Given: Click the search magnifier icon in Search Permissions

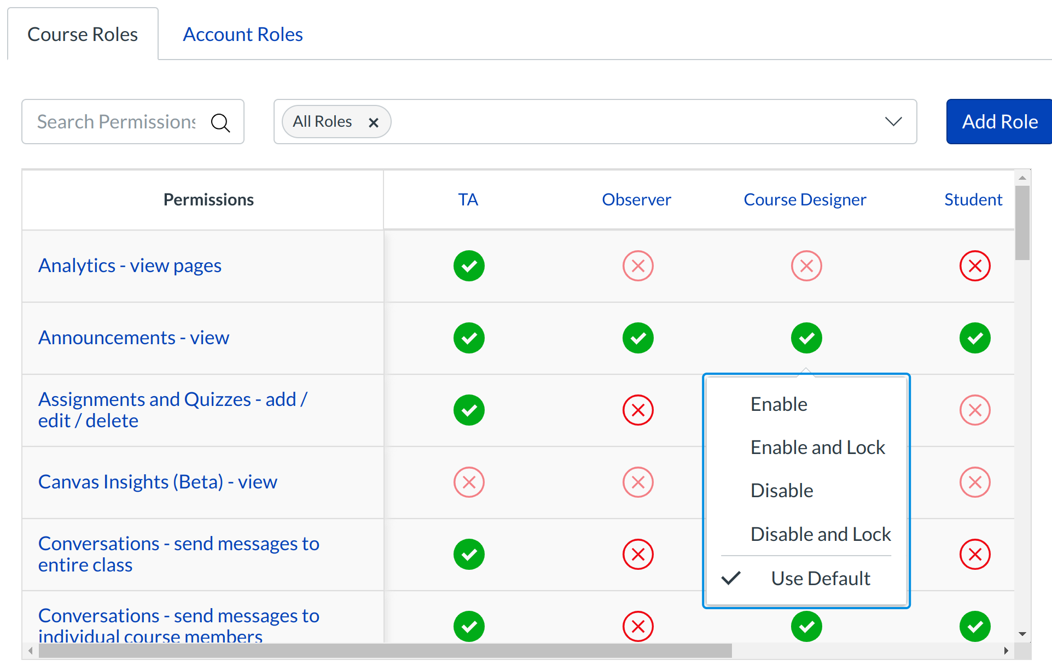Looking at the screenshot, I should tap(220, 122).
